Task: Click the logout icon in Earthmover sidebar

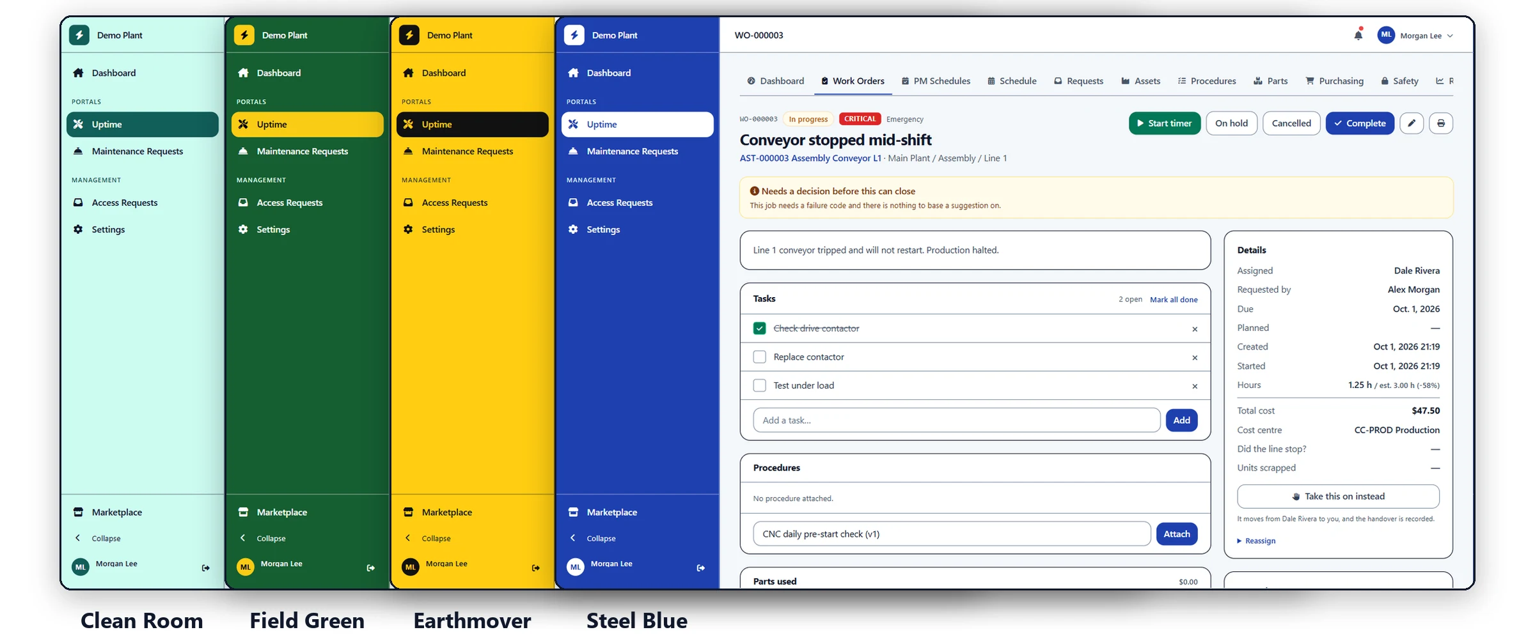Action: click(535, 567)
